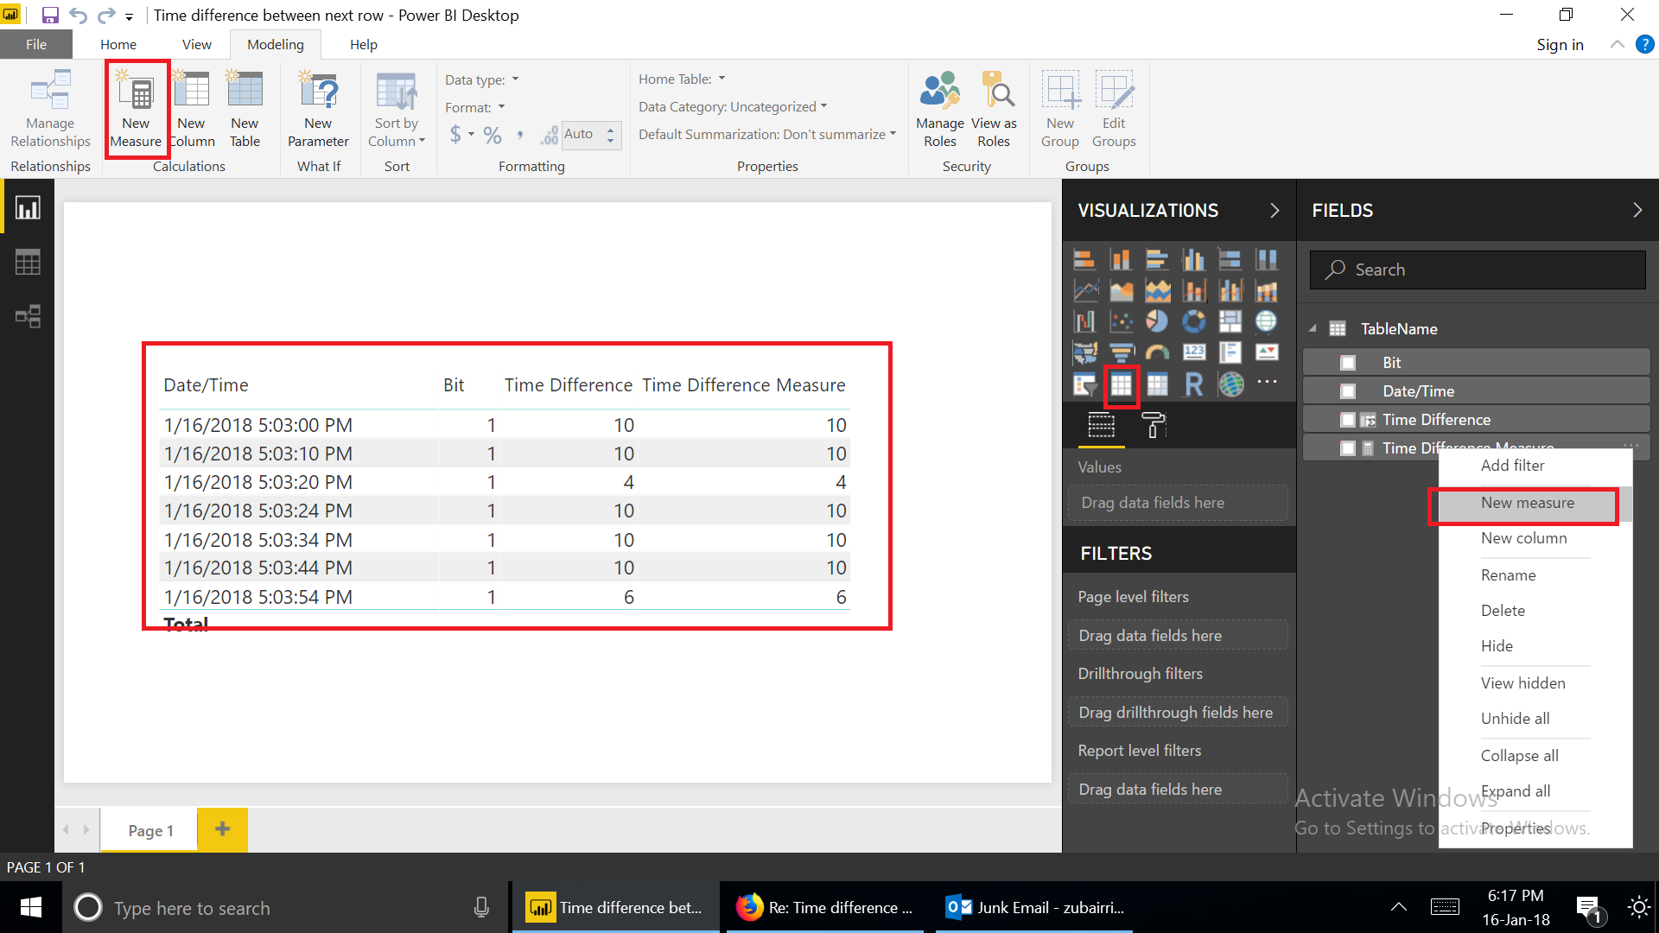Select the gauge visual
This screenshot has width=1659, height=933.
[1157, 352]
